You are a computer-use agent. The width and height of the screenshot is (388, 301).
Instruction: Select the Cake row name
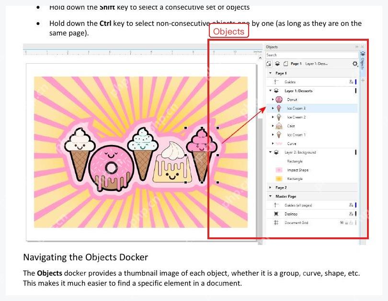click(291, 126)
